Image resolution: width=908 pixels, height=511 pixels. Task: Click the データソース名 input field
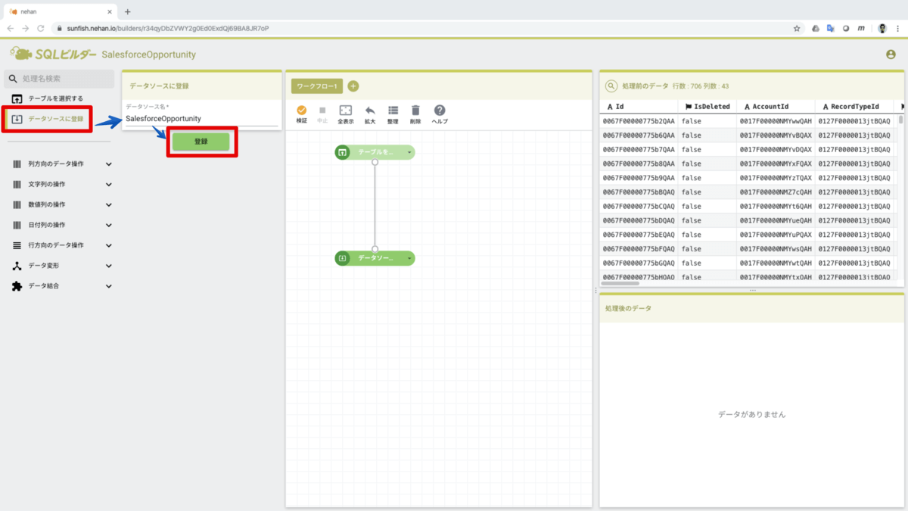coord(201,119)
